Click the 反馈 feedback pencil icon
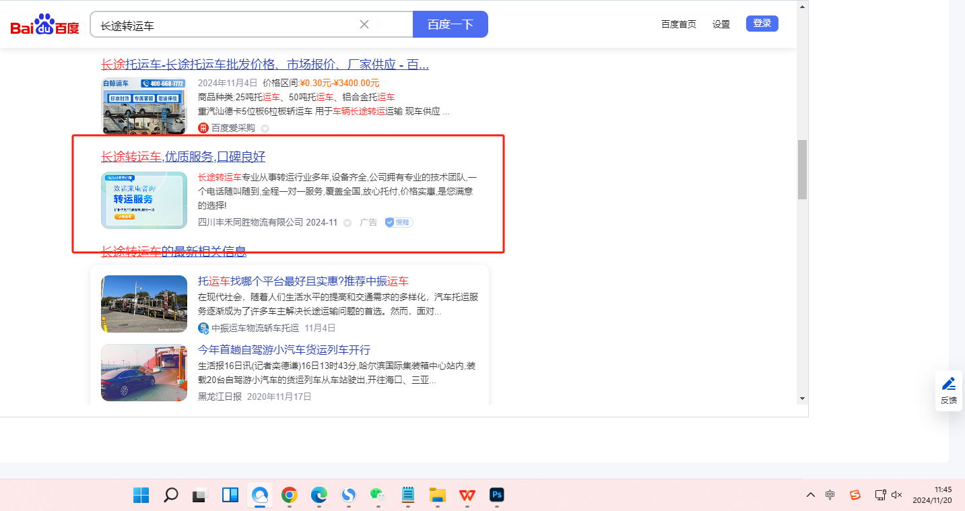Screen dimensions: 965x511 949,384
